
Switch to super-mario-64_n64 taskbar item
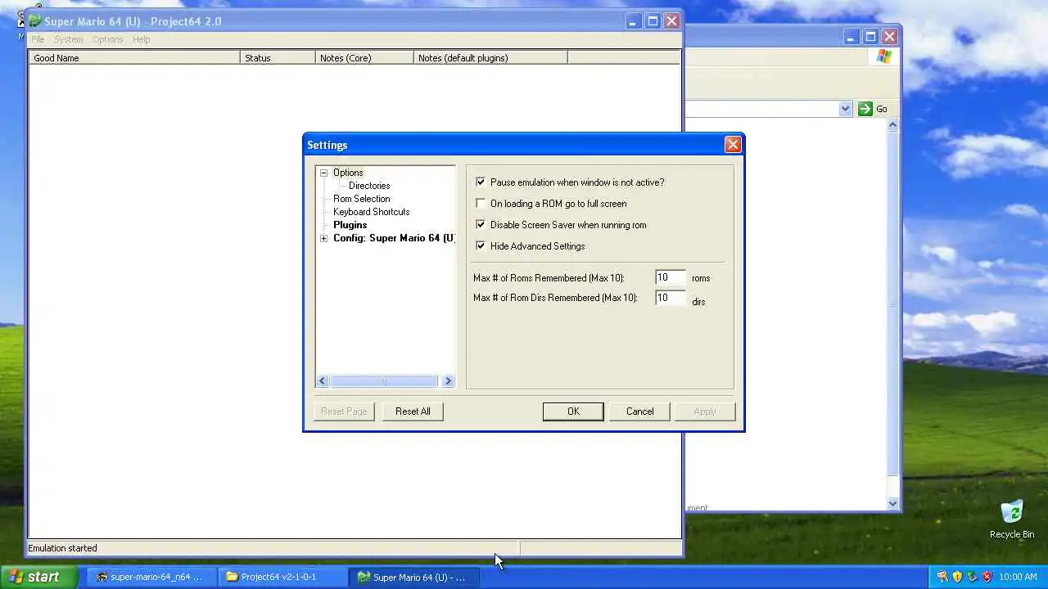(150, 577)
